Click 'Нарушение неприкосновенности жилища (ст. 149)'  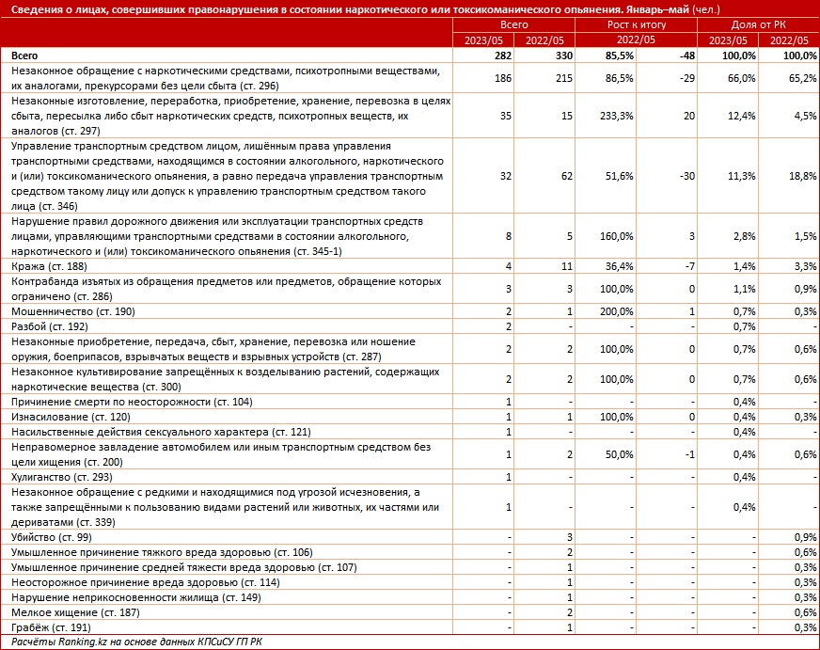(136, 597)
